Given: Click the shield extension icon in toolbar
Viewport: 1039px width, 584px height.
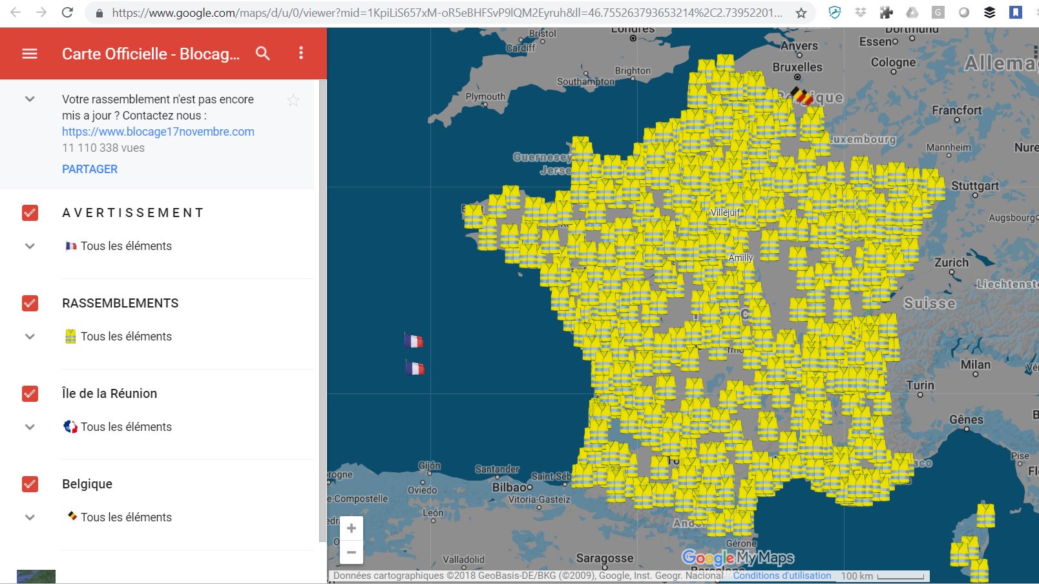Looking at the screenshot, I should [835, 12].
